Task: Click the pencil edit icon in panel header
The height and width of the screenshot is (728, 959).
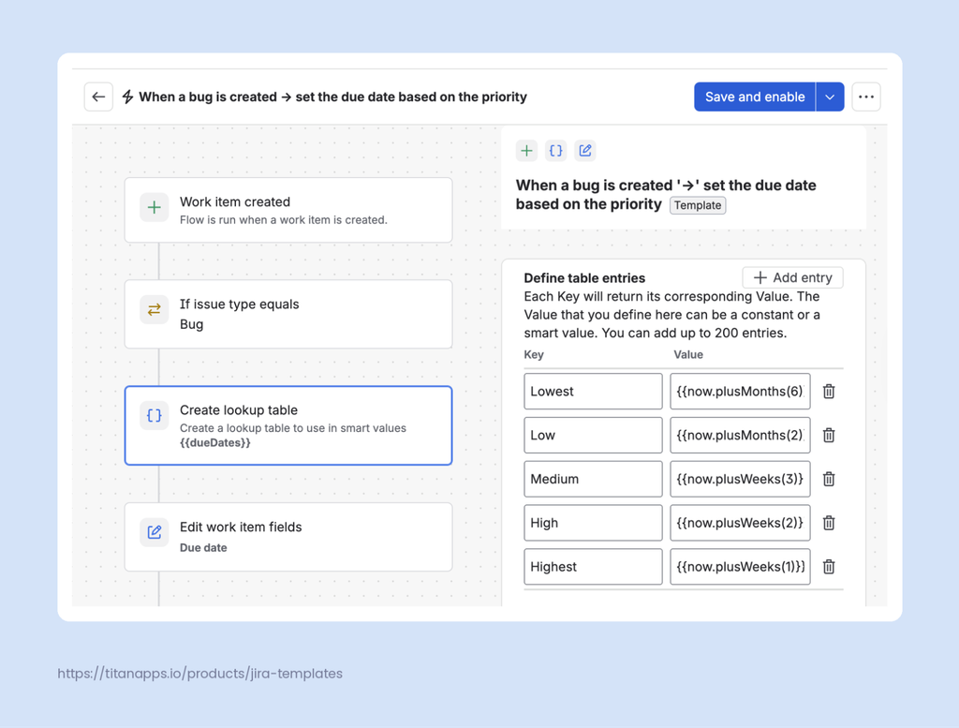Action: click(x=585, y=151)
